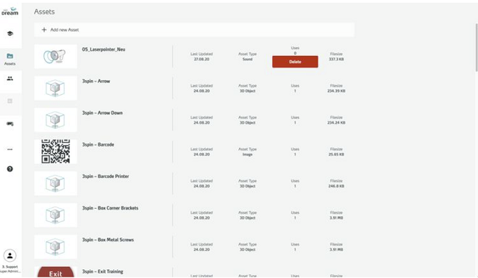Click the plus icon for new asset

click(44, 29)
